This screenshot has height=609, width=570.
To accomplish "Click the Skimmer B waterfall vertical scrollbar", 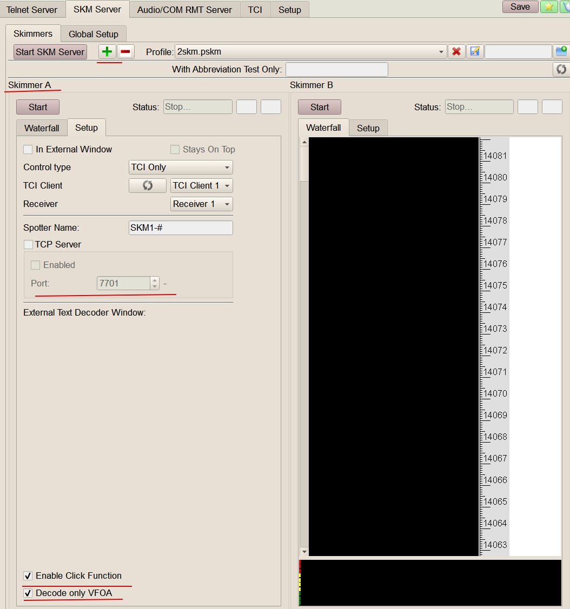I will 304,346.
